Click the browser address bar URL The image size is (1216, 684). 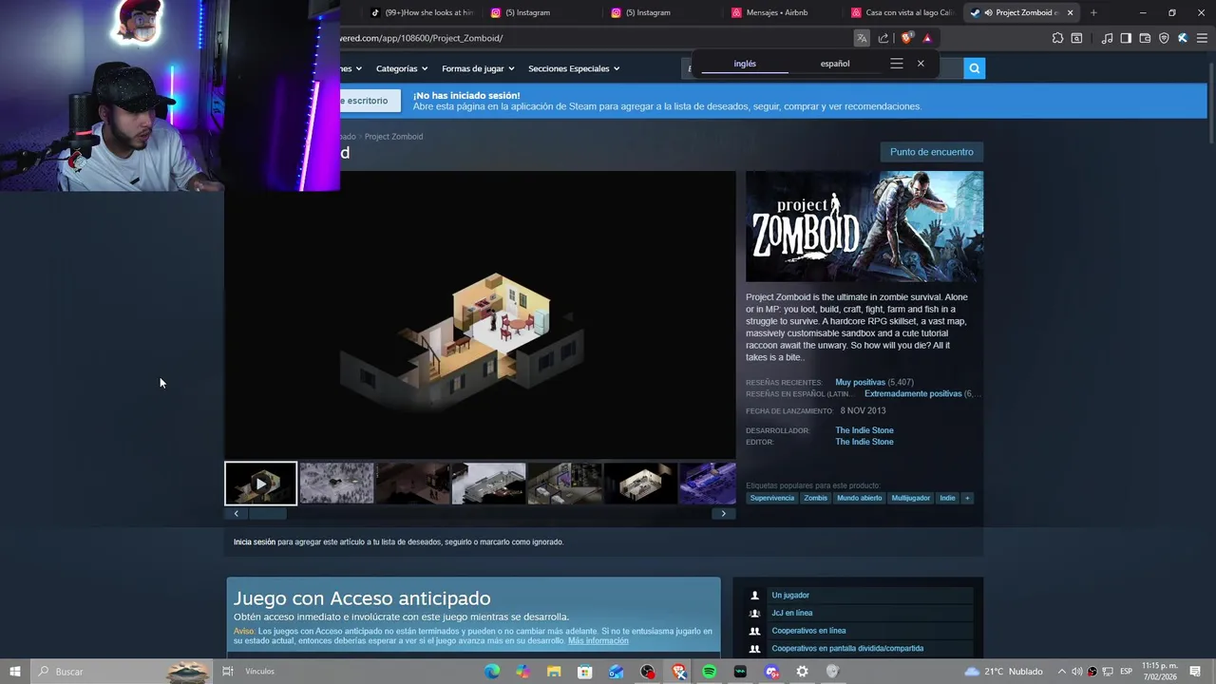point(422,38)
